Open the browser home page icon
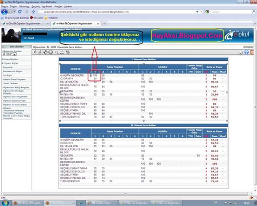The image size is (257, 206). 34,12
